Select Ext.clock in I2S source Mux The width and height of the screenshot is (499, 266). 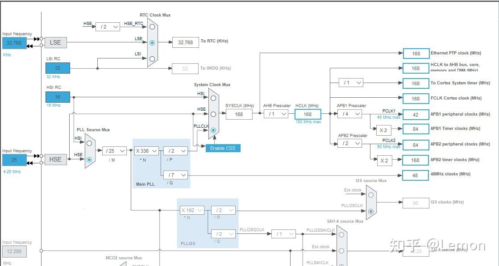point(371,195)
